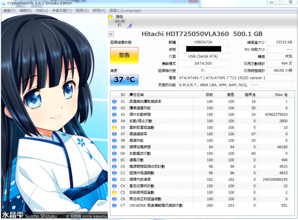This screenshot has height=220, width=298.
Task: Click the current value 162 in row C2
Action: click(x=210, y=180)
